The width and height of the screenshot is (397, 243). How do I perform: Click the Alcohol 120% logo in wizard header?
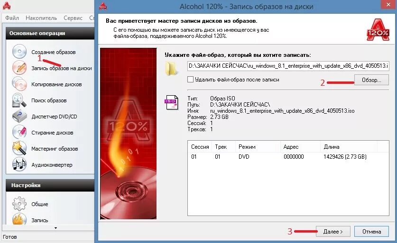point(378,29)
